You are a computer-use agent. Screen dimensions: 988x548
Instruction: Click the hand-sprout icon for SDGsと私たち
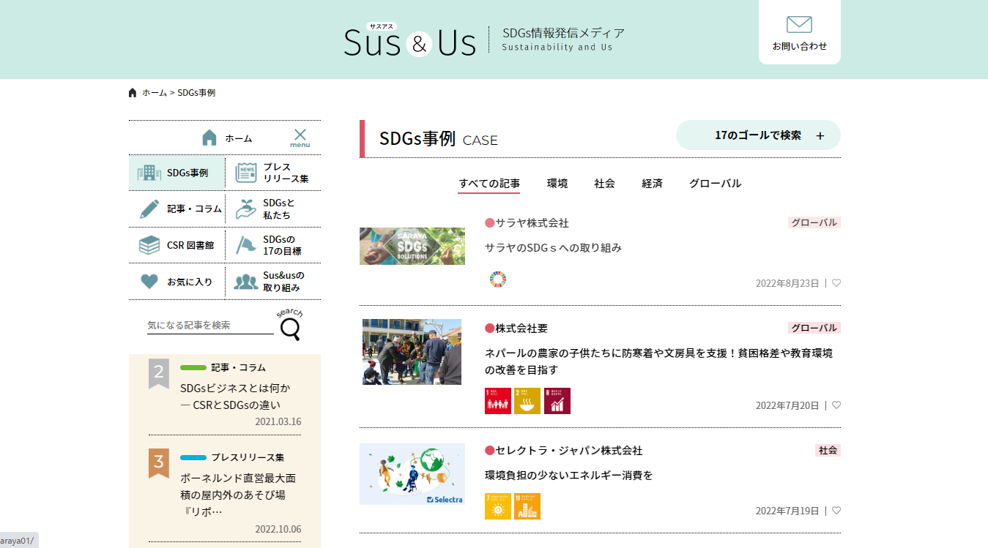(246, 209)
